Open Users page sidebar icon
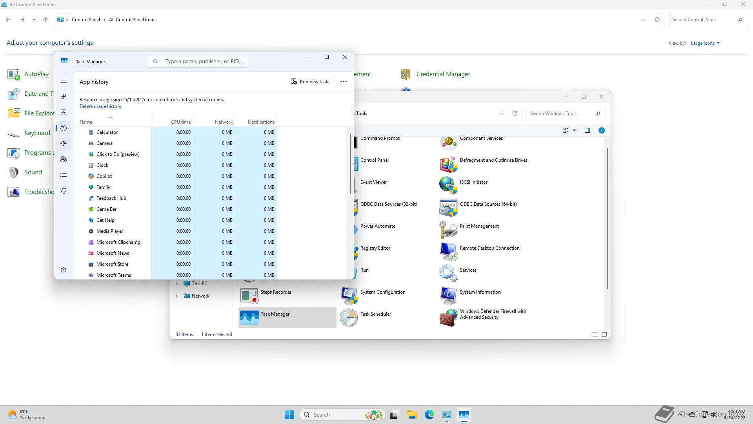This screenshot has width=753, height=424. 64,159
